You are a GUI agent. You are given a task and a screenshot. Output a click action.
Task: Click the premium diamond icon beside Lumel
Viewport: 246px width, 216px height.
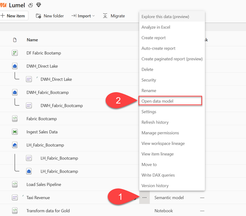39,5
